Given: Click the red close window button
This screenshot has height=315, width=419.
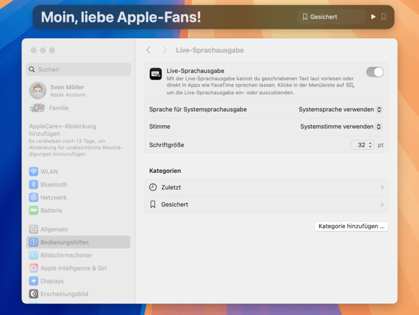Looking at the screenshot, I should tap(33, 50).
